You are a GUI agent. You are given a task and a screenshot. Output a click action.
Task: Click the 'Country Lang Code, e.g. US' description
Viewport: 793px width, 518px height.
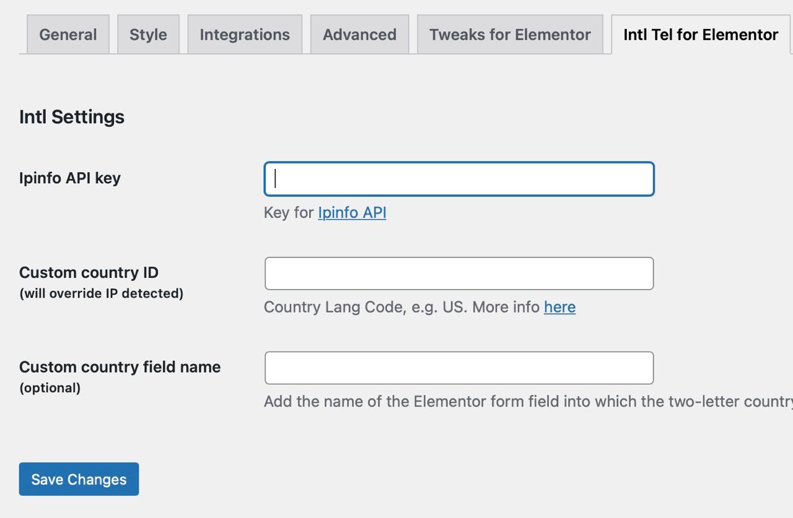[366, 307]
